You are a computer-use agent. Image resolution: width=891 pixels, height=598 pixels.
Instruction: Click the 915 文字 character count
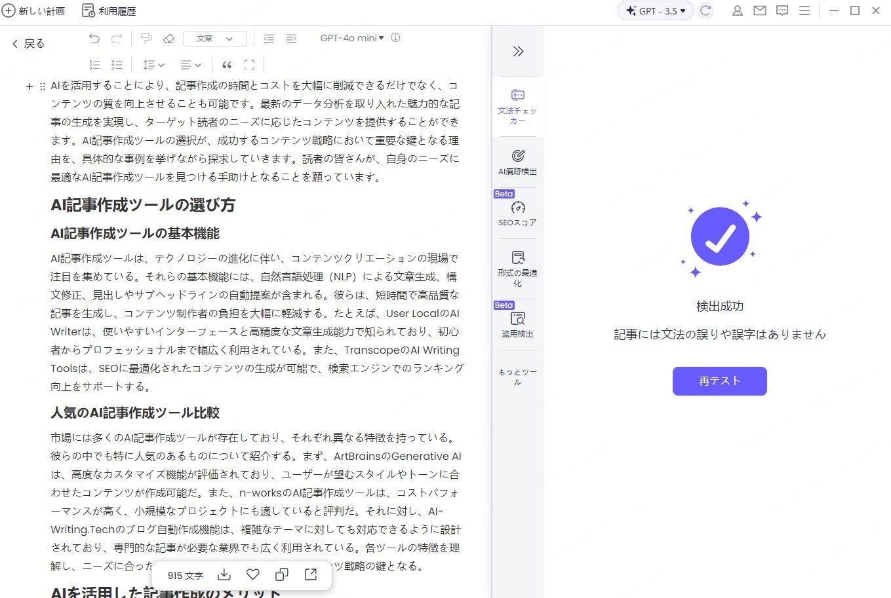186,576
